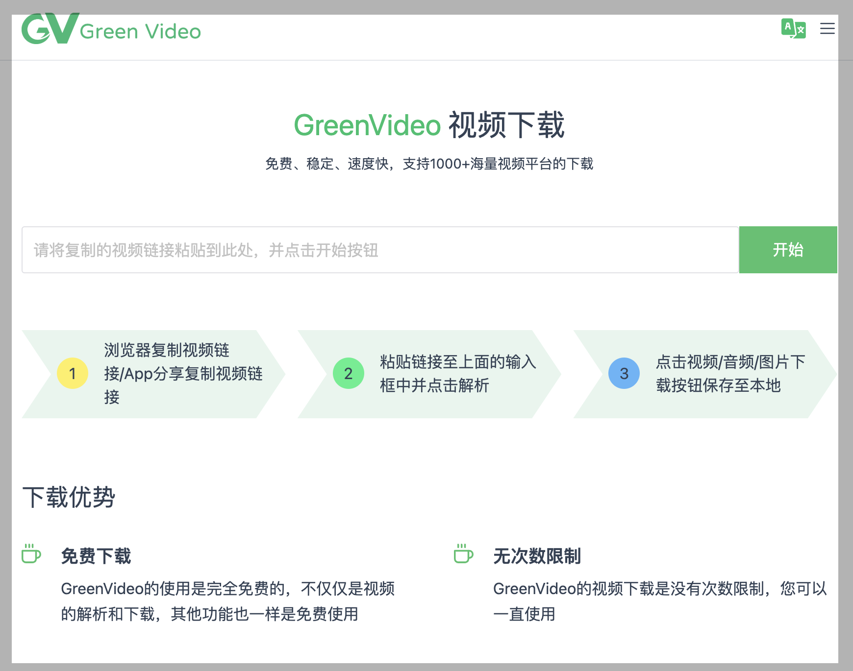Click the green step 2 circle
This screenshot has height=671, width=853.
pos(348,373)
